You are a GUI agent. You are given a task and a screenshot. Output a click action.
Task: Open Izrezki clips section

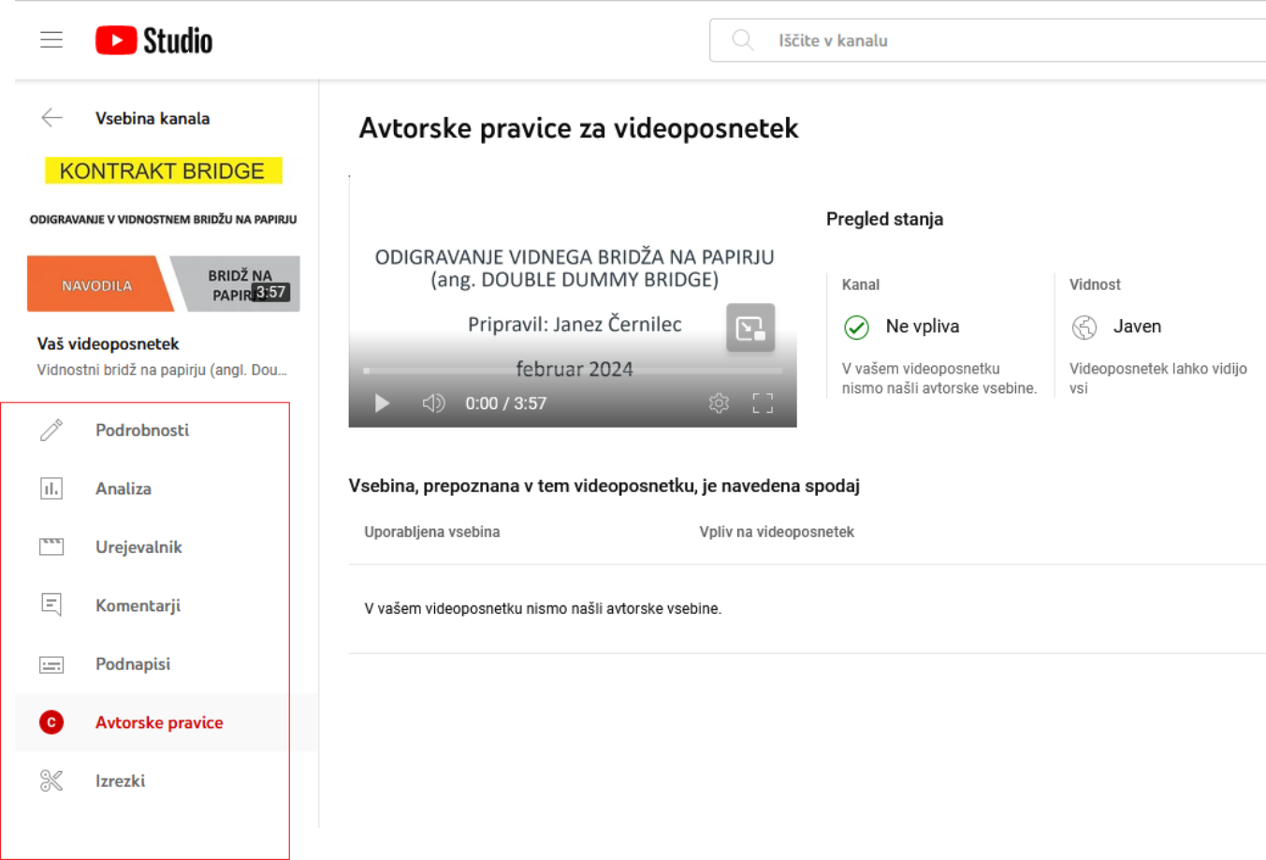click(120, 781)
